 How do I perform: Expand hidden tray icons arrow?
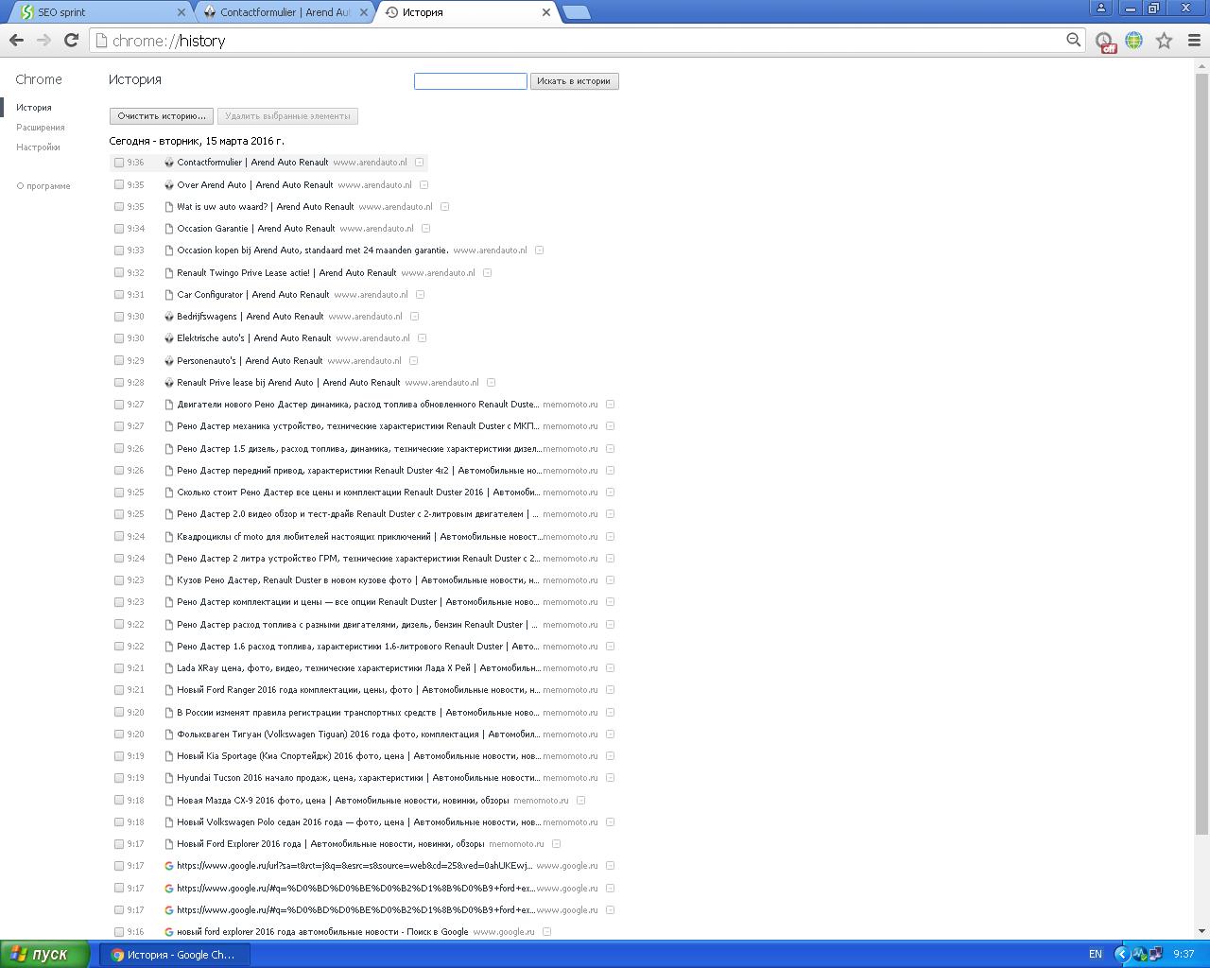[x=1122, y=955]
